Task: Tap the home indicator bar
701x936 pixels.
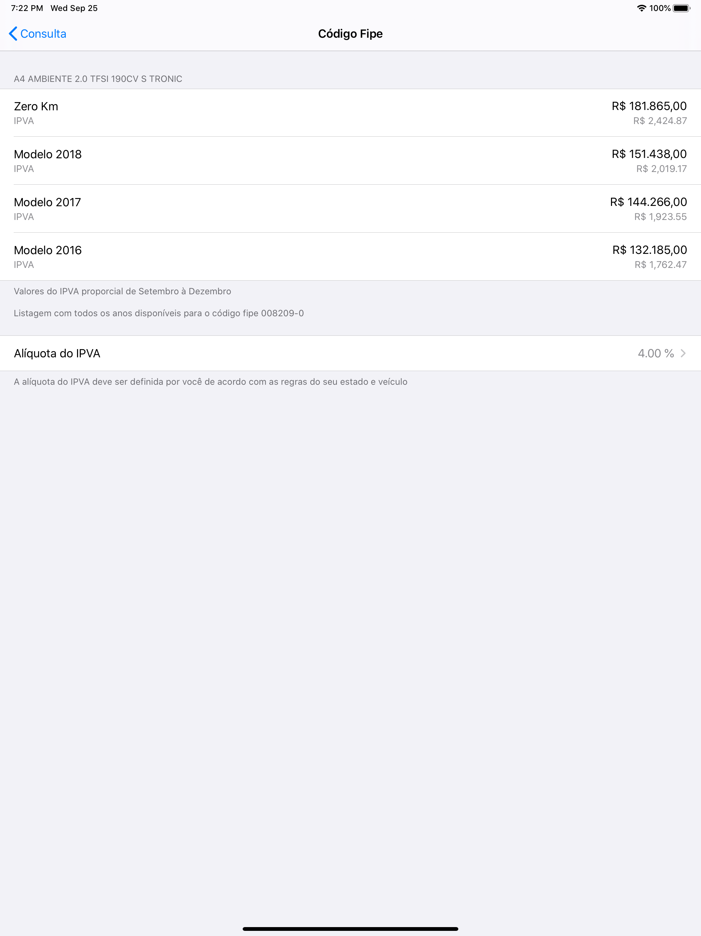Action: click(x=350, y=929)
